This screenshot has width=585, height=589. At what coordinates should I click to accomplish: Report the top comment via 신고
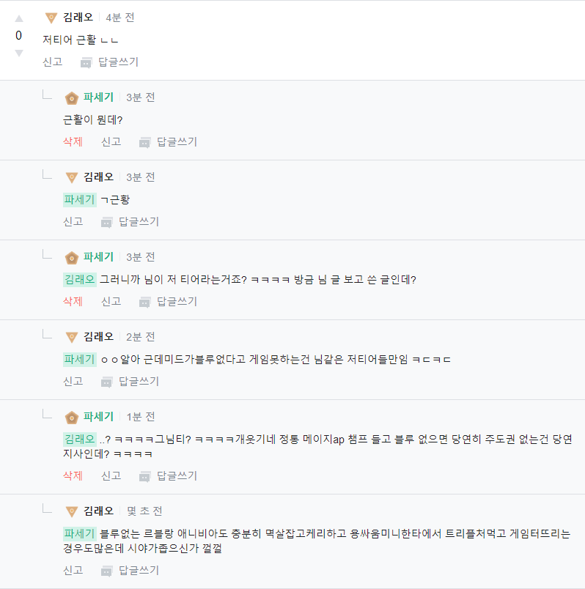(x=52, y=62)
